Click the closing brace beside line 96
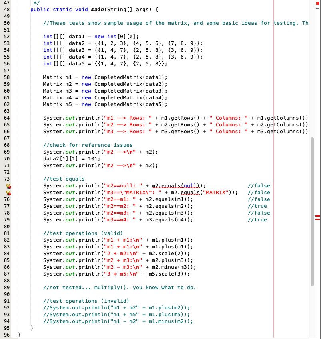The height and width of the screenshot is (339, 321). point(19,335)
